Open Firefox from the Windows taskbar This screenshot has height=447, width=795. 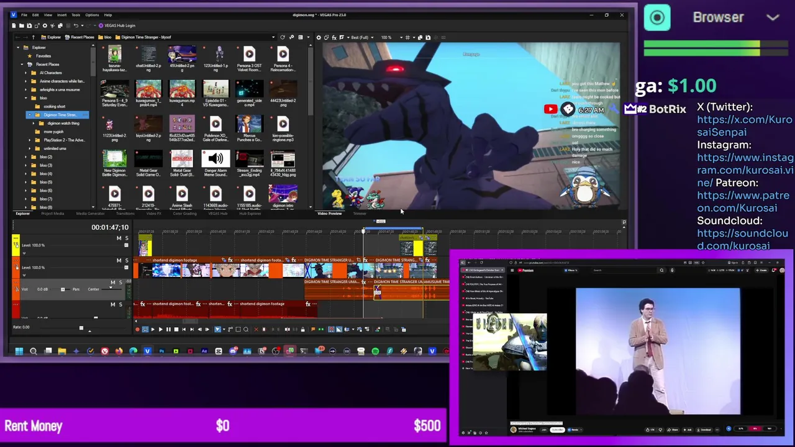coord(119,351)
